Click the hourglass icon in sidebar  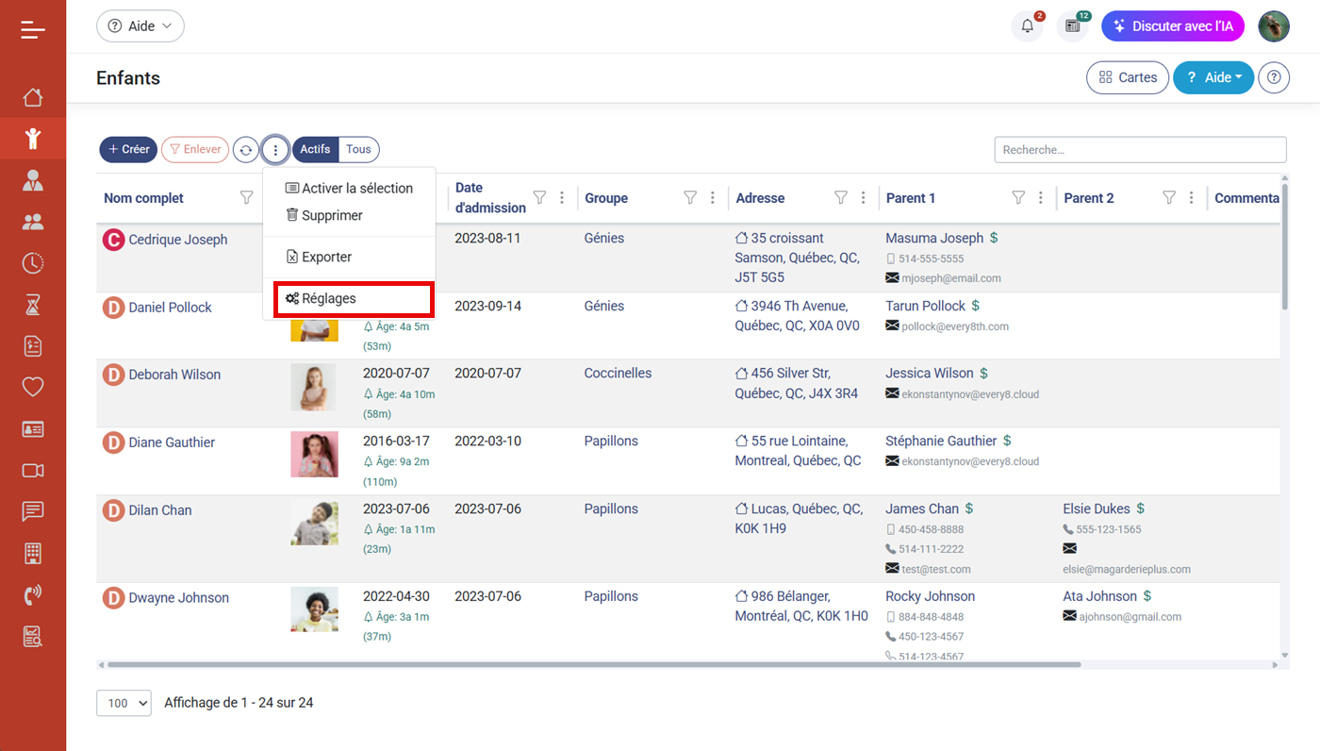[33, 305]
